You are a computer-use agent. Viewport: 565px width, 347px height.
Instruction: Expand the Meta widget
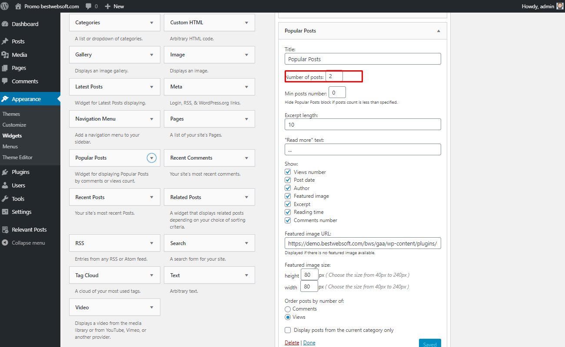pyautogui.click(x=246, y=87)
